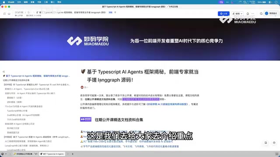
Task: Select outline item LangGraph核心能力拆解
Action: point(27,146)
